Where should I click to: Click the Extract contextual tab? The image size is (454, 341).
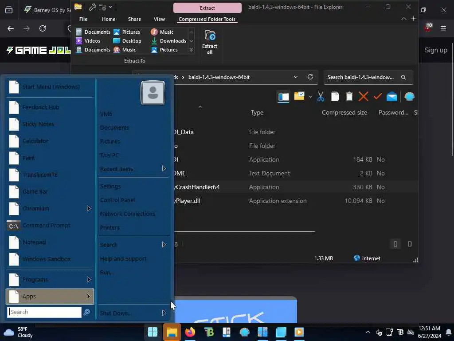click(x=207, y=8)
